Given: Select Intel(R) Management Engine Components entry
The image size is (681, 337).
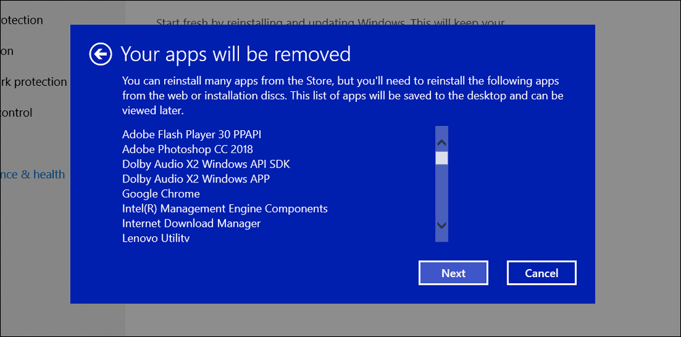Looking at the screenshot, I should coord(225,208).
